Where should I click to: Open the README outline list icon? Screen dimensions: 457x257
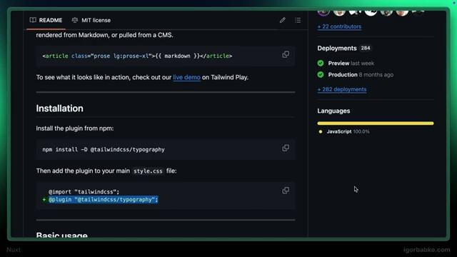[x=298, y=20]
